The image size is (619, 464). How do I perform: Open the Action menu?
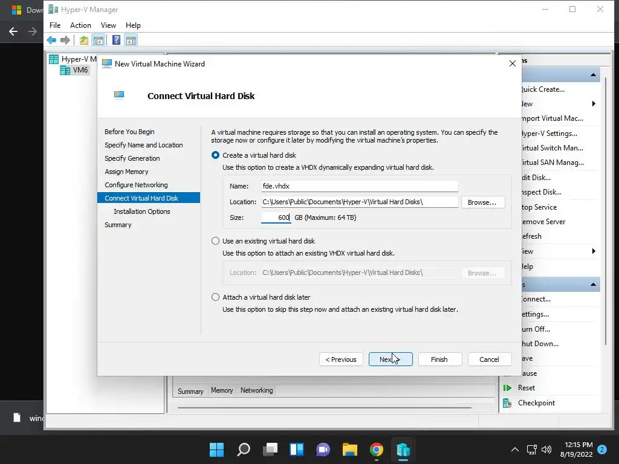[80, 25]
